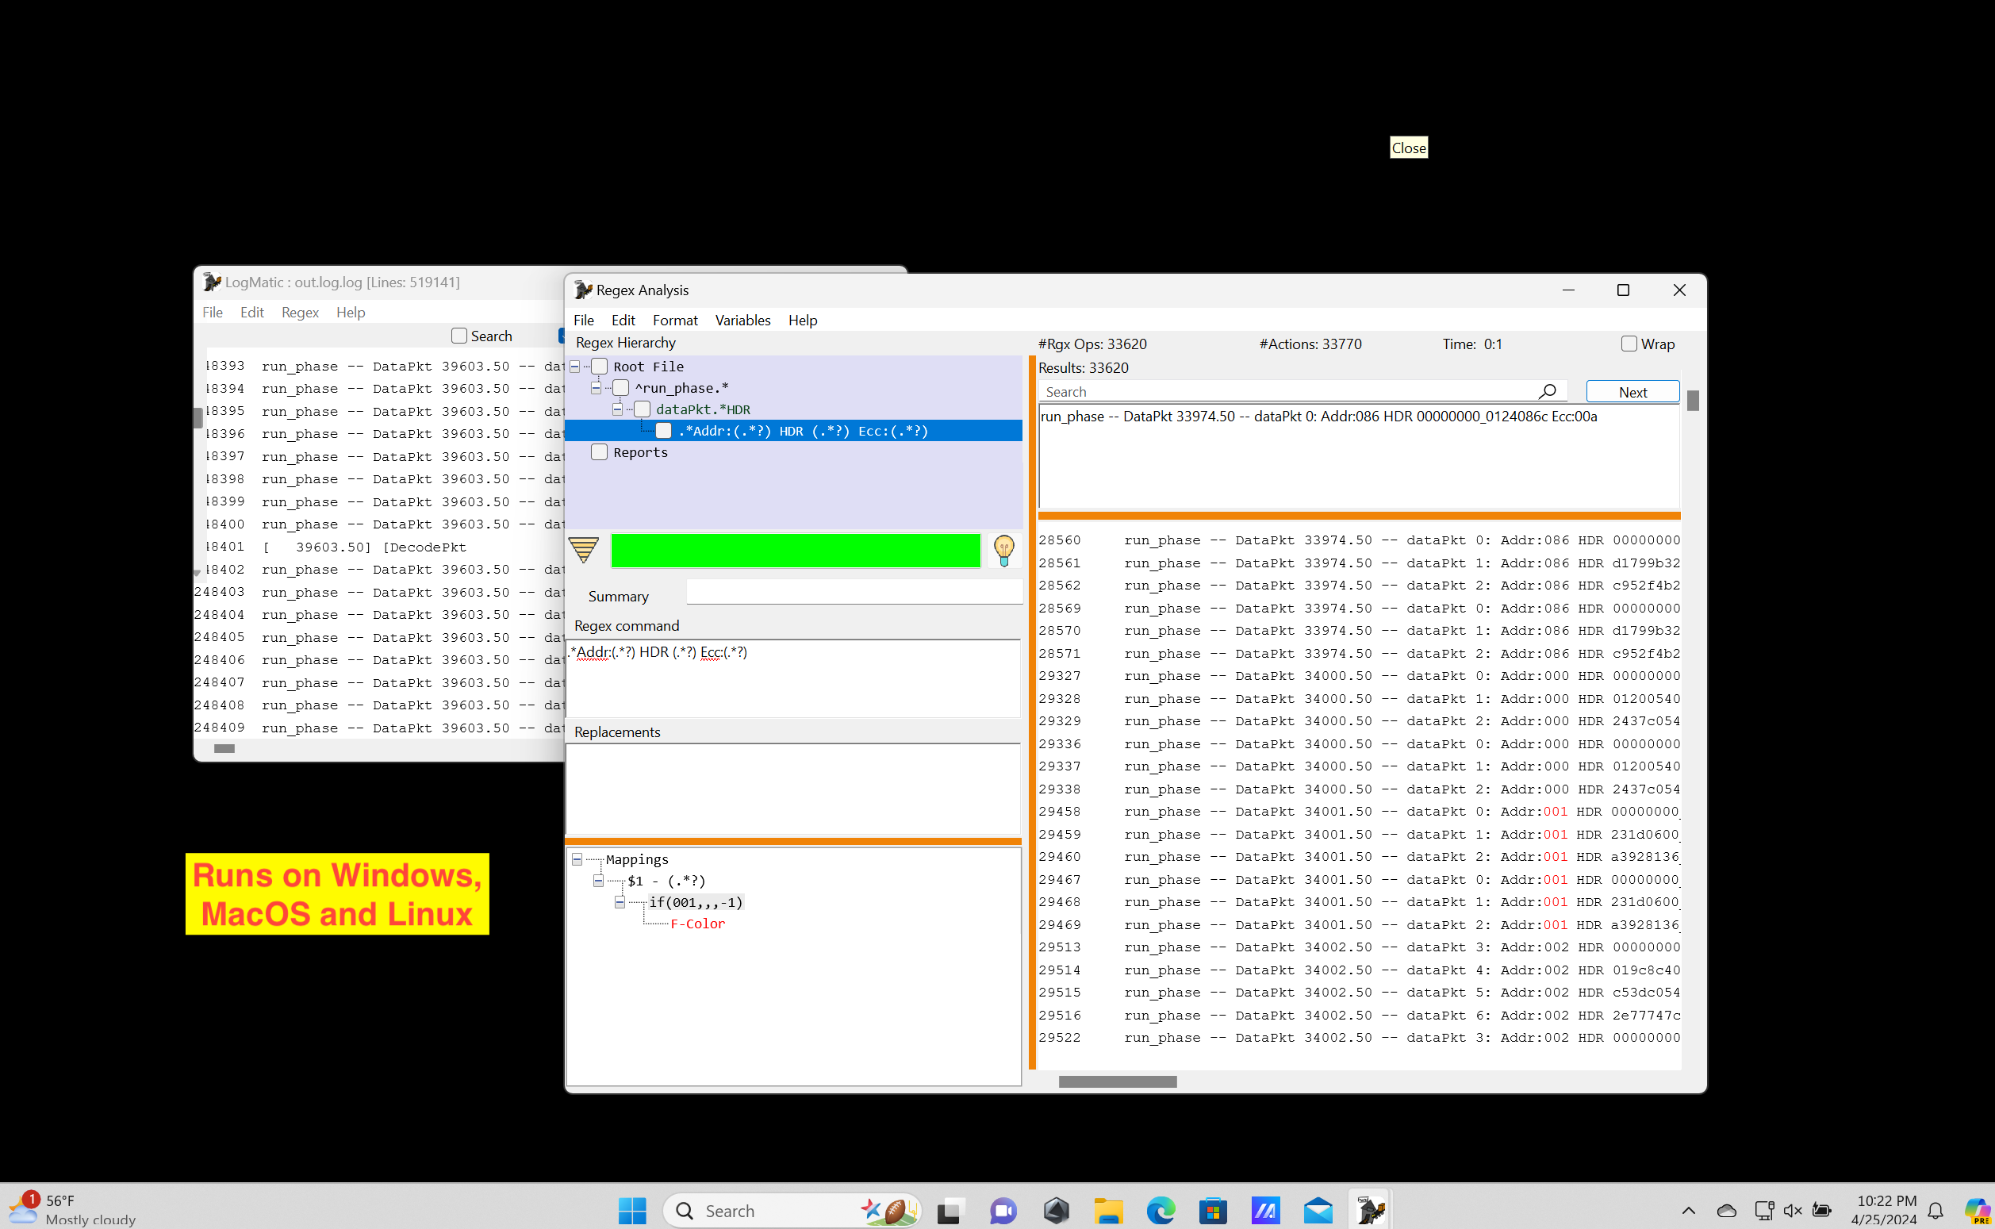Viewport: 1995px width, 1229px height.
Task: Click the weather widget in the taskbar
Action: (x=73, y=1208)
